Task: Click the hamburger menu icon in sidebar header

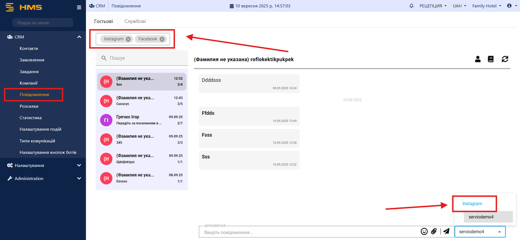Action: tap(79, 7)
